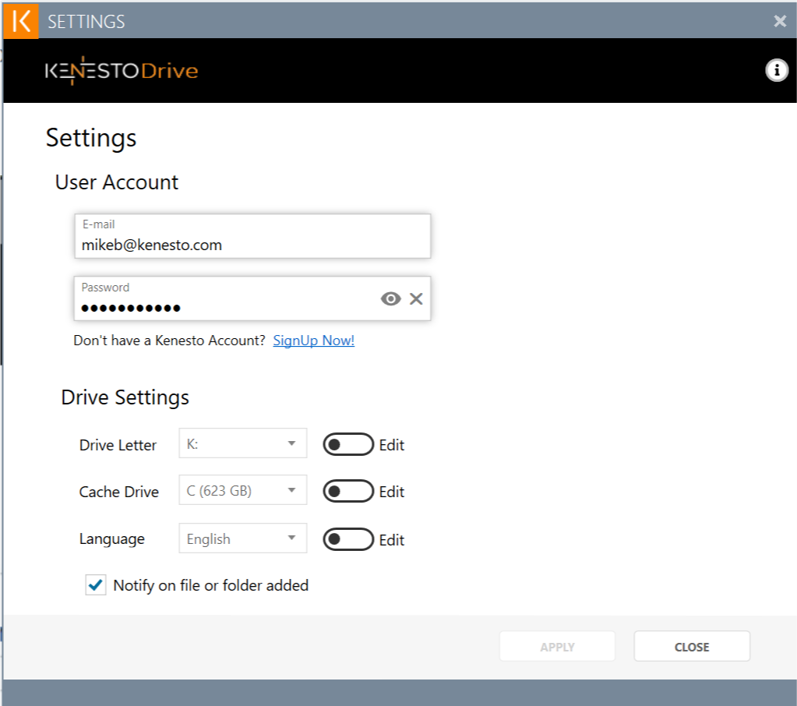The height and width of the screenshot is (706, 797).
Task: Click the Edit label beside Cache Drive switch
Action: (392, 492)
